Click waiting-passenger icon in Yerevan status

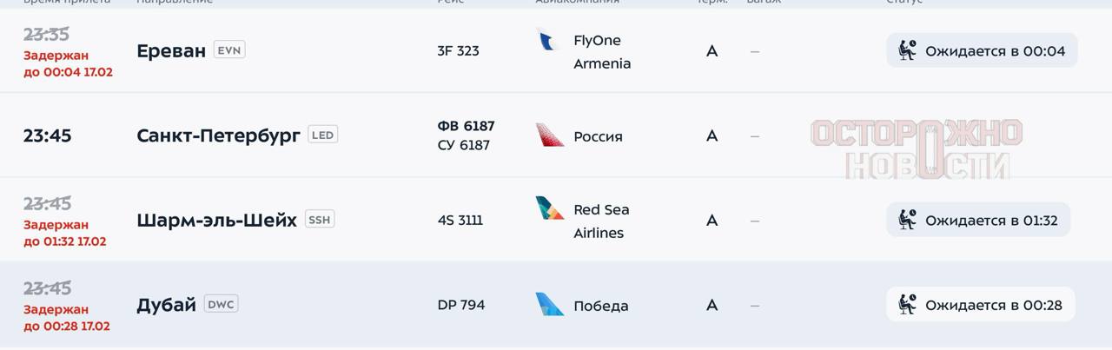908,50
